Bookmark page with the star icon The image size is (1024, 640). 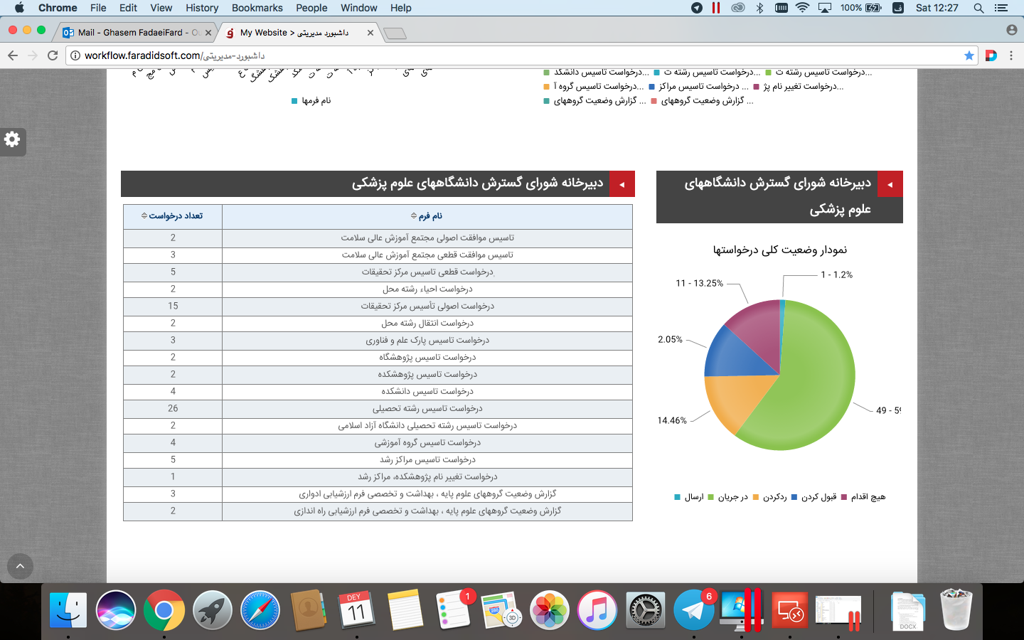[969, 55]
